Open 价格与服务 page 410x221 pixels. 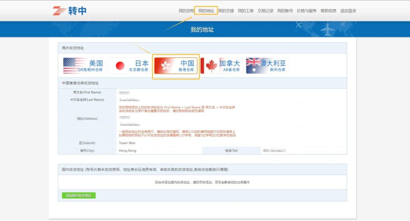[x=307, y=11]
